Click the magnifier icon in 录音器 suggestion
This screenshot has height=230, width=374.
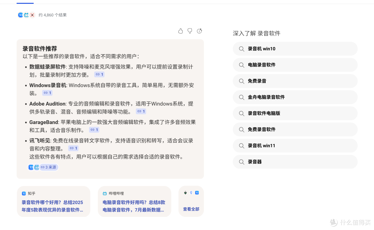point(241,162)
